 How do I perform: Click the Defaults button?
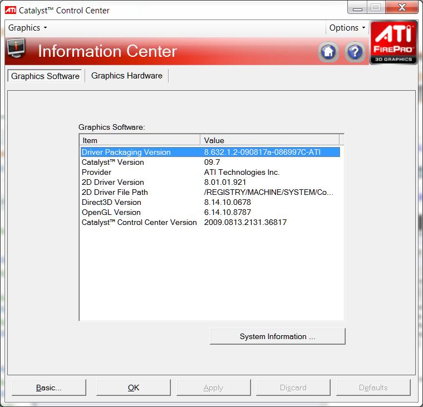(373, 388)
